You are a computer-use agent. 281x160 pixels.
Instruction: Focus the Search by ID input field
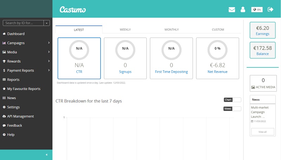pyautogui.click(x=23, y=23)
